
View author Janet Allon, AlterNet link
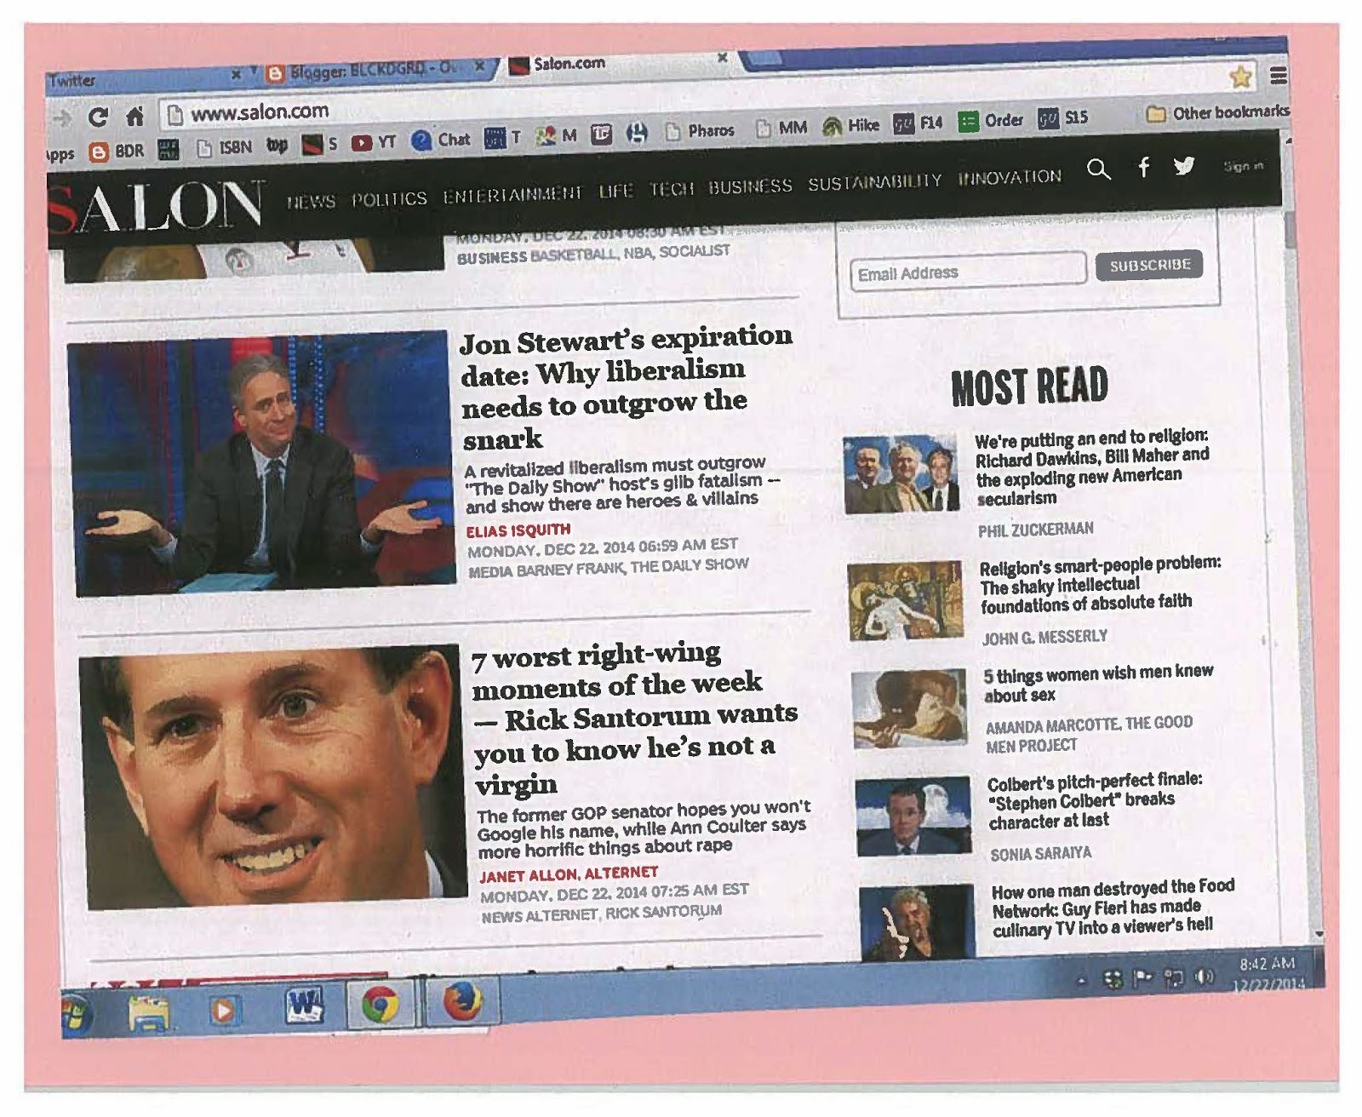[569, 874]
